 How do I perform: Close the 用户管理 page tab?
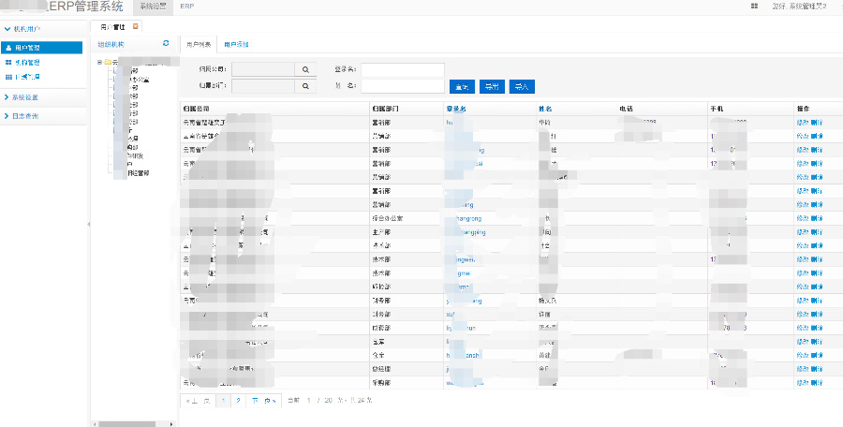[136, 26]
